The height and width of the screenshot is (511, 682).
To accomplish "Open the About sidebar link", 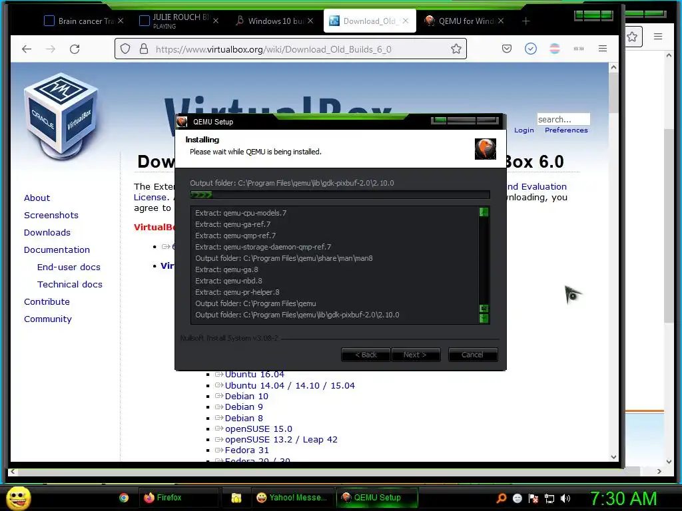I will [x=37, y=198].
